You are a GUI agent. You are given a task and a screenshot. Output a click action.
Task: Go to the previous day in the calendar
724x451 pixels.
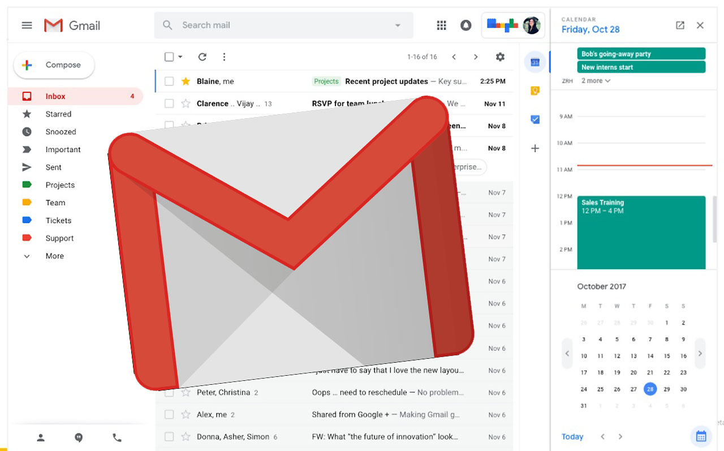(602, 436)
